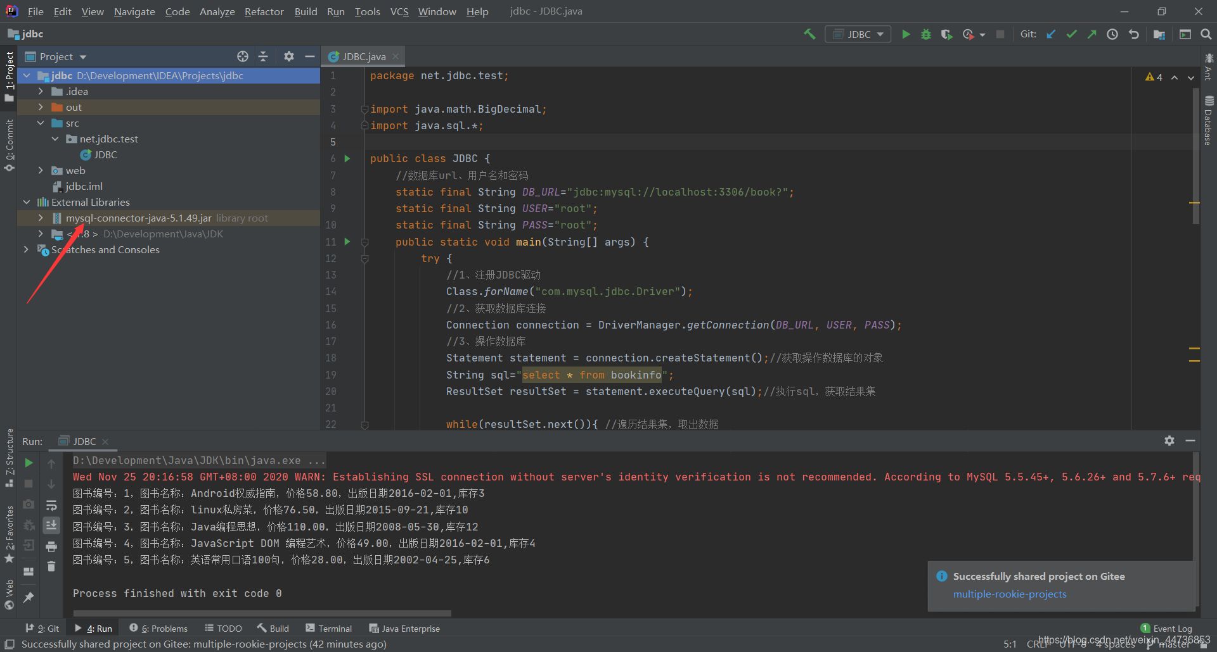Screen dimensions: 1217x652
Task: Open the Refactor menu
Action: (264, 11)
